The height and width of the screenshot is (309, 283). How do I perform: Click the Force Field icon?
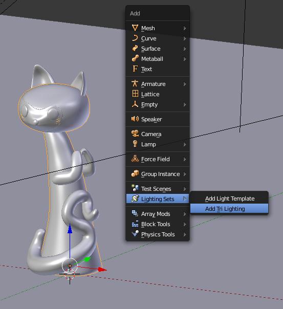click(135, 159)
